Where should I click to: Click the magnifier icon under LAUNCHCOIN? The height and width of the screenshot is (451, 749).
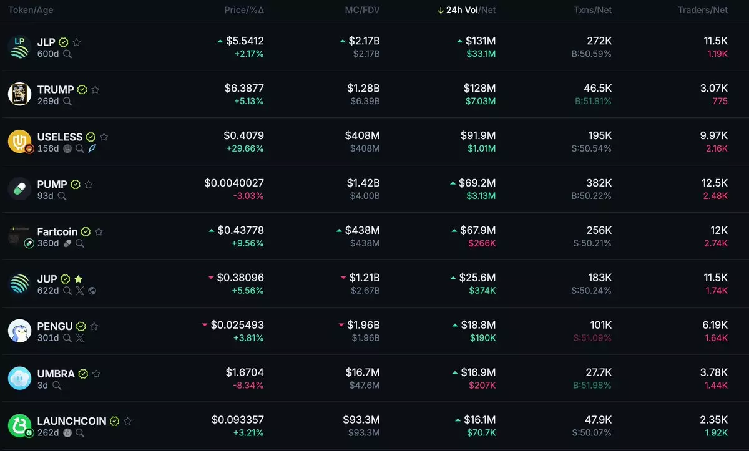(x=80, y=433)
